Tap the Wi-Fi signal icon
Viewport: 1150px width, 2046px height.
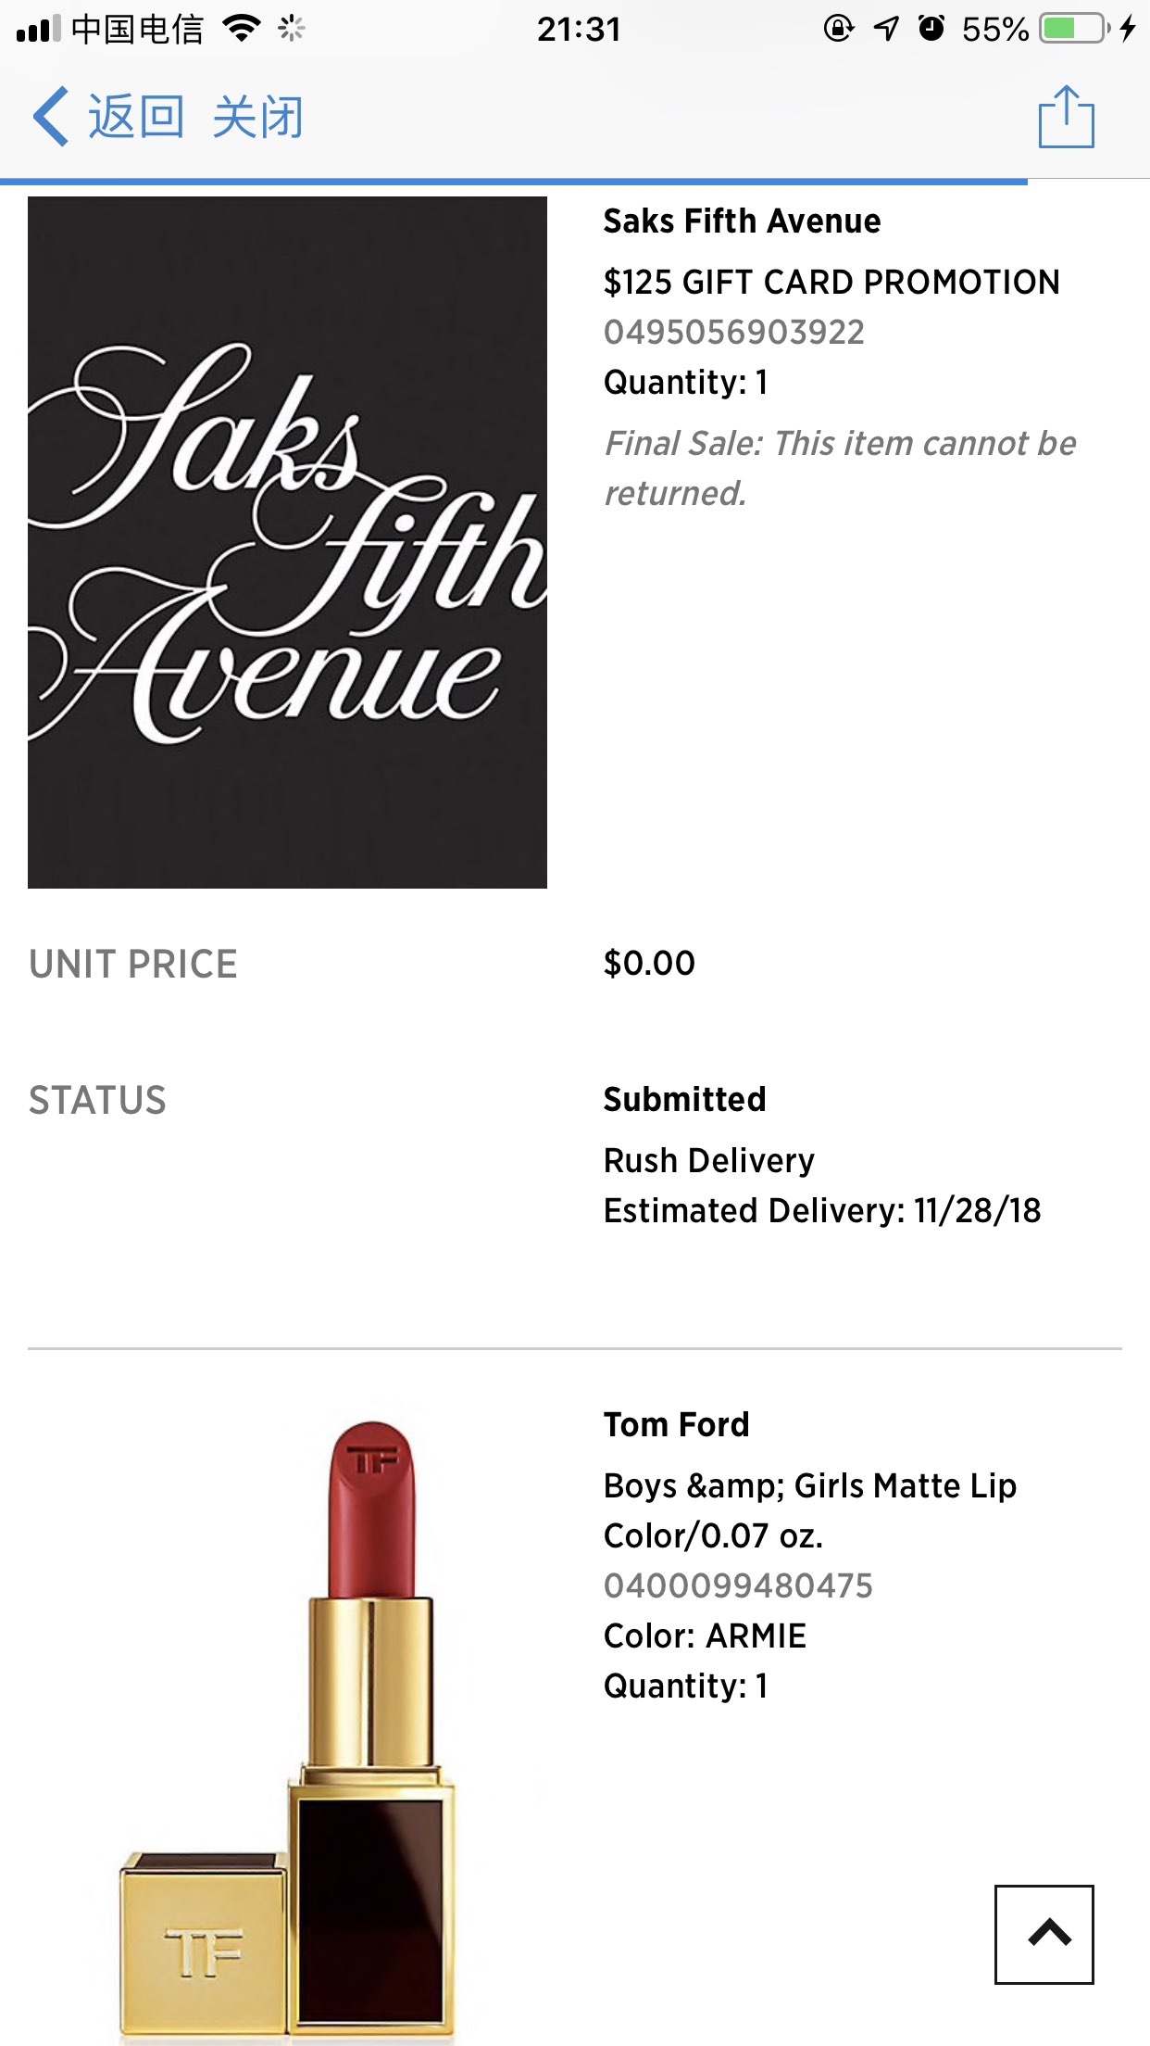tap(241, 29)
